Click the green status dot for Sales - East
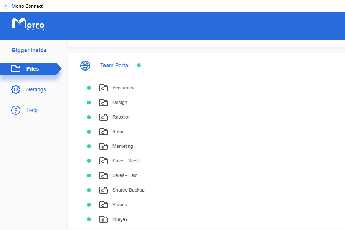This screenshot has height=230, width=345. tap(89, 175)
